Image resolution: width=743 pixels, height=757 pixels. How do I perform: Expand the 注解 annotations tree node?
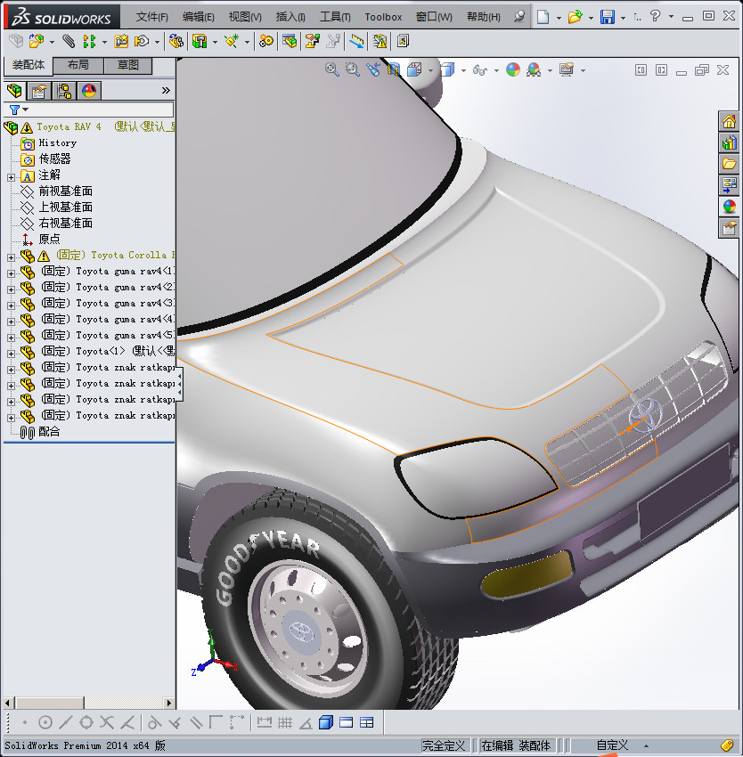point(11,175)
